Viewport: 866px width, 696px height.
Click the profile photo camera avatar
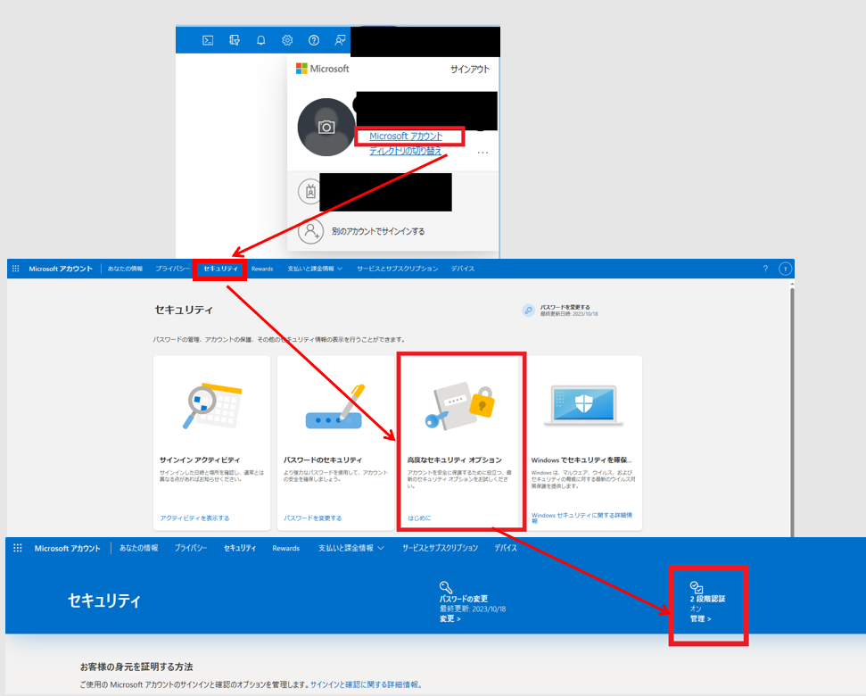pos(326,127)
